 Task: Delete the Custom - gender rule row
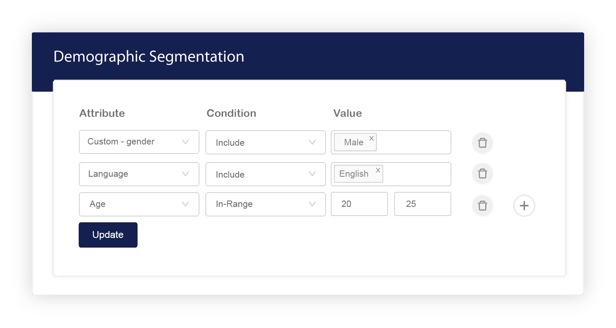482,143
